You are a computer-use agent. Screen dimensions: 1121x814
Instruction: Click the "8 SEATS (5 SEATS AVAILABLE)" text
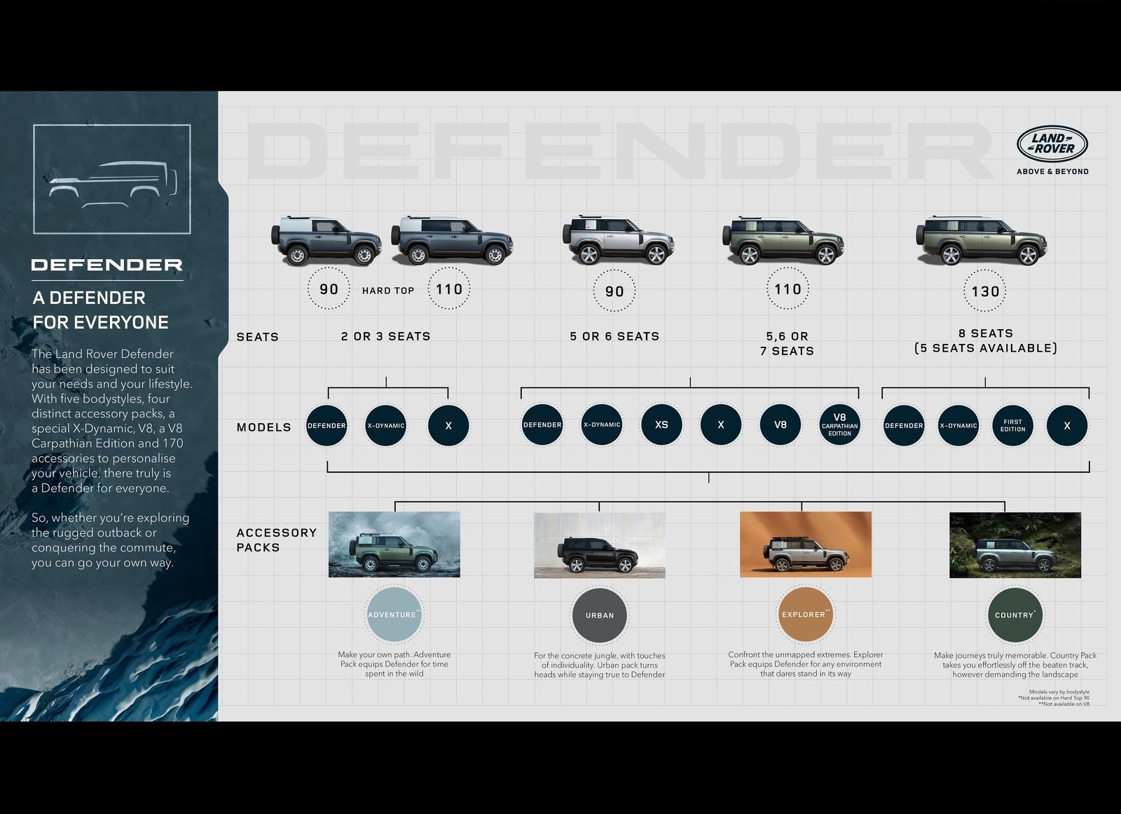pyautogui.click(x=986, y=340)
